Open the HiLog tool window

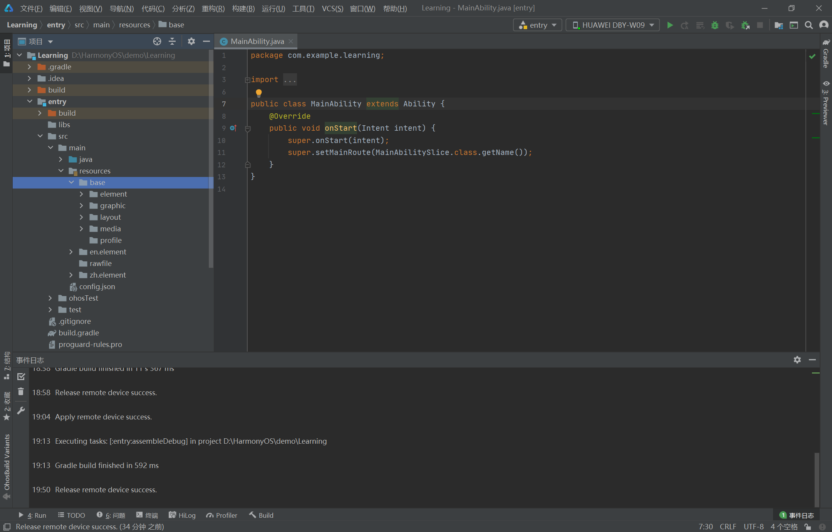click(182, 515)
